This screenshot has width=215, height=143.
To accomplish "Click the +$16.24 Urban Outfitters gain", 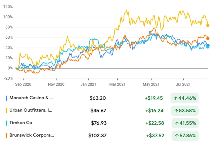I will [155, 110].
